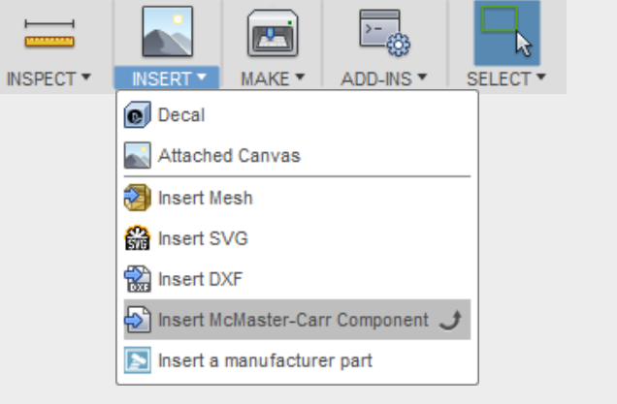Click the Make 3D printer icon
The height and width of the screenshot is (404, 617).
tap(272, 32)
